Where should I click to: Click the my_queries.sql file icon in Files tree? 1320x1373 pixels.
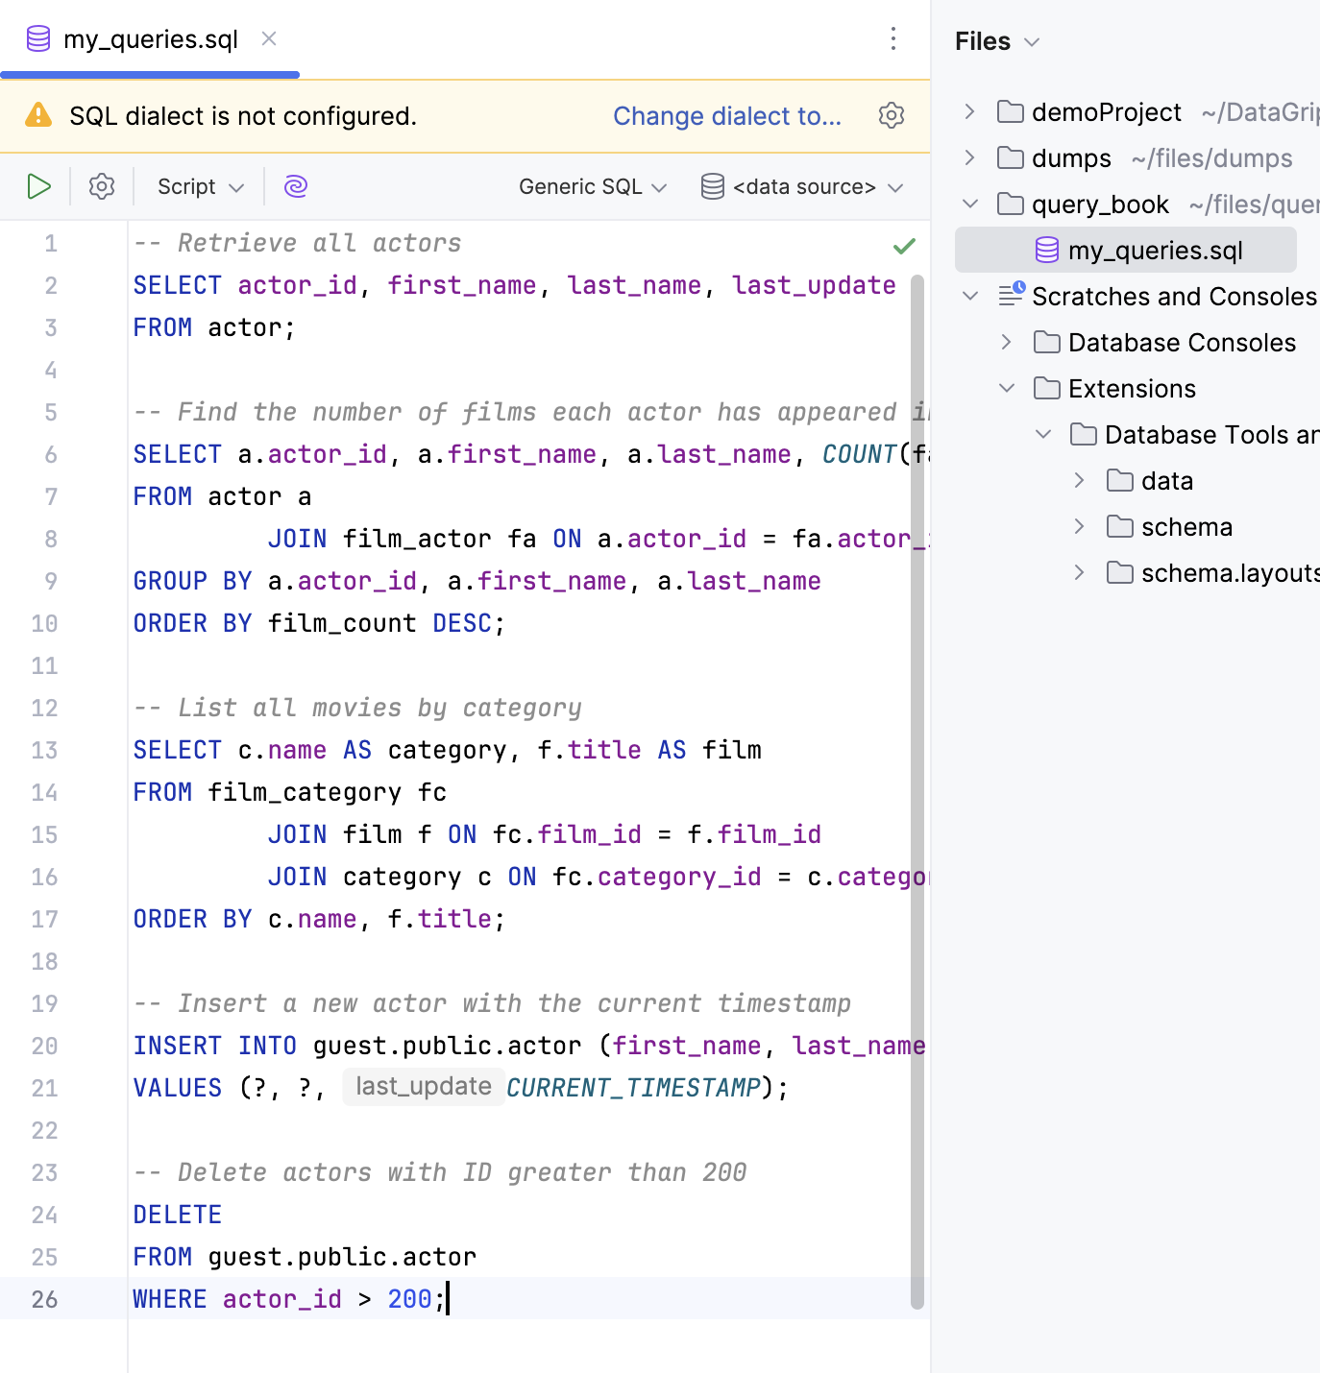(1047, 250)
